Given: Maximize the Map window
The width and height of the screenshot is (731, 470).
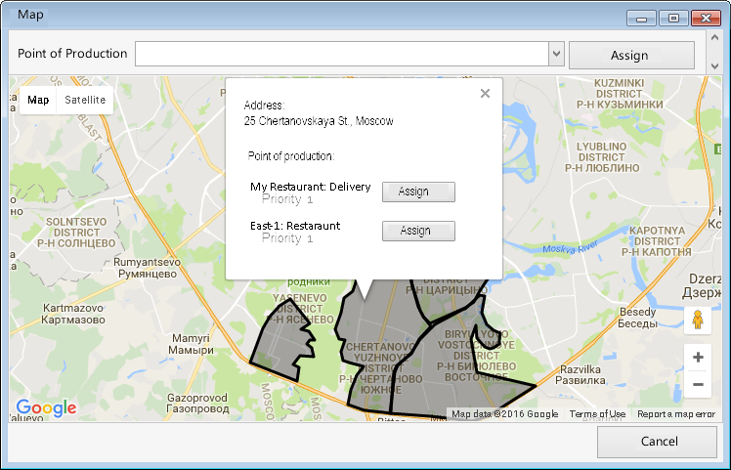Looking at the screenshot, I should pos(673,18).
